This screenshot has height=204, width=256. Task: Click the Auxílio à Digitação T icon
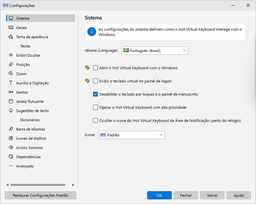click(x=11, y=83)
